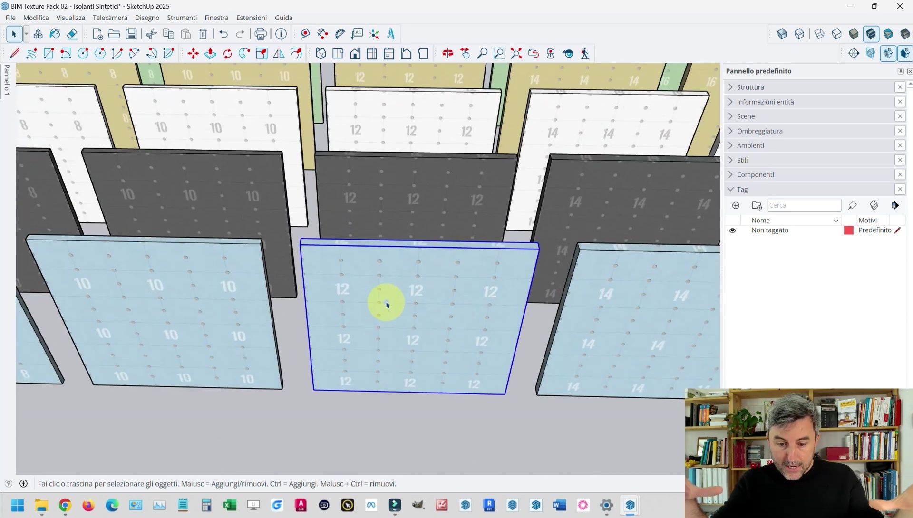Activate the Push/Pull tool

(210, 53)
